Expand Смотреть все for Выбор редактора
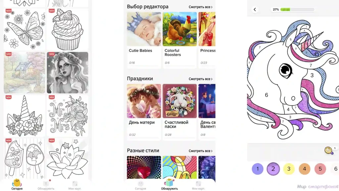 (x=200, y=7)
